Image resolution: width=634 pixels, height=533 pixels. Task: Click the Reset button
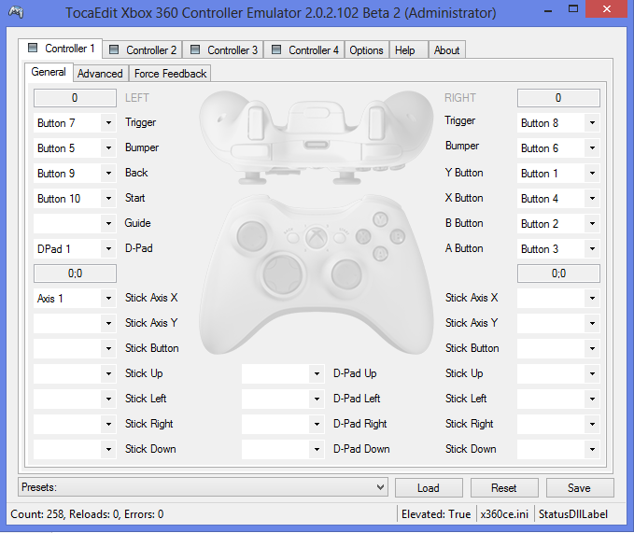point(504,488)
